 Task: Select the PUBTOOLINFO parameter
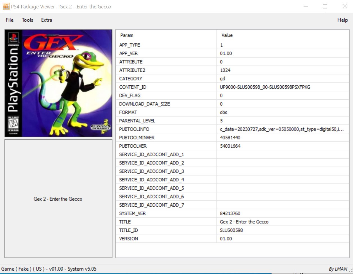[x=134, y=129]
